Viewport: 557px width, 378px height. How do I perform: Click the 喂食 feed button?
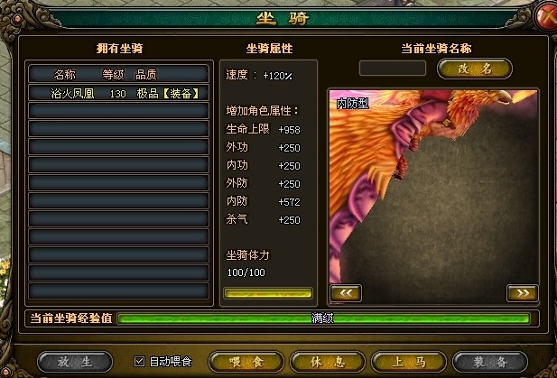pos(246,362)
